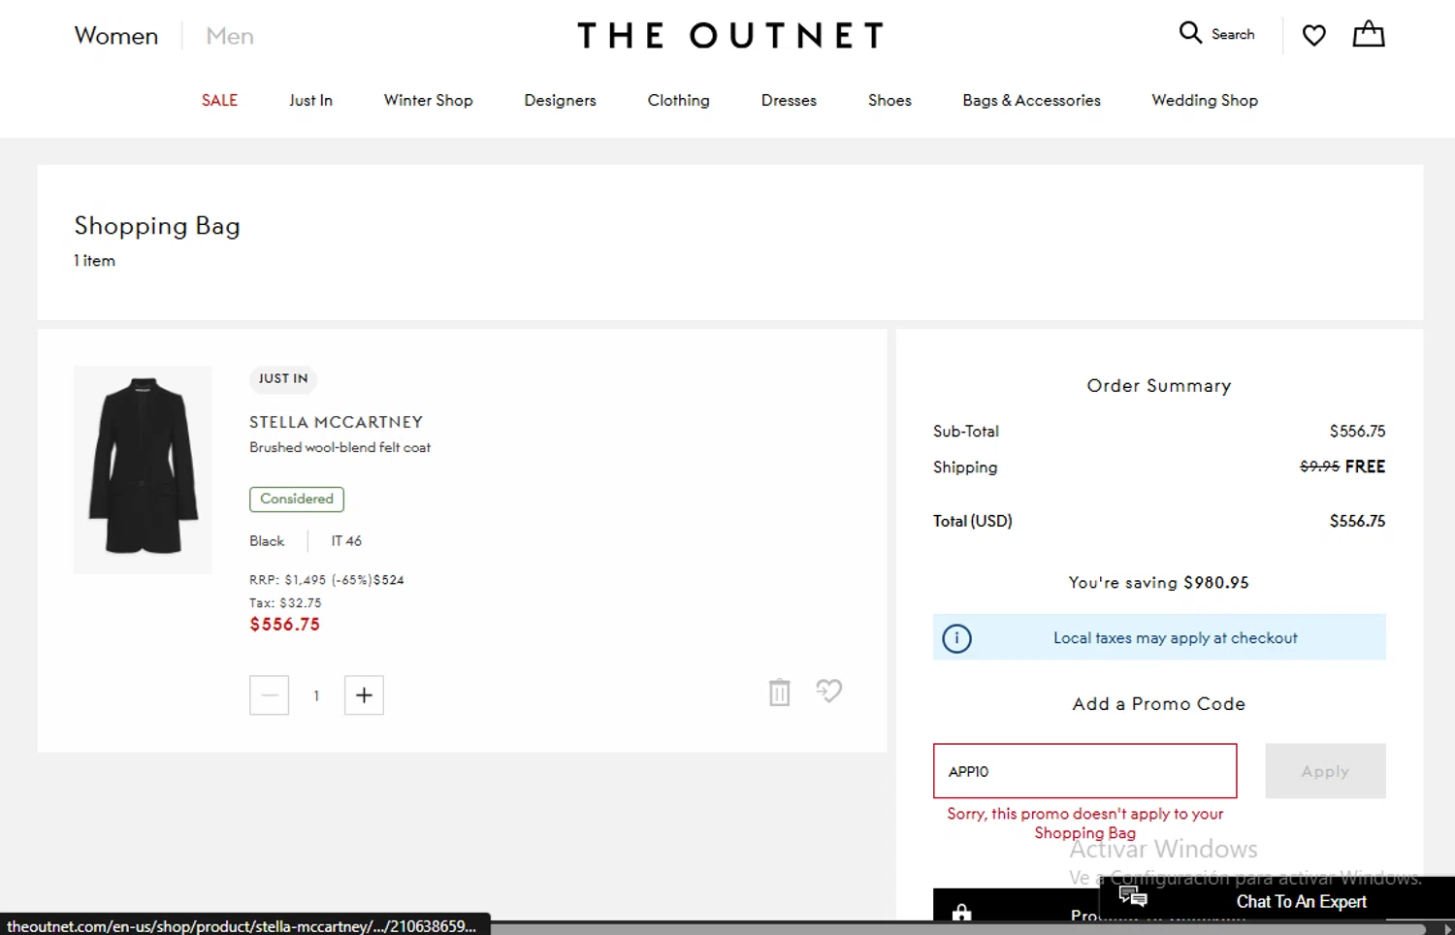Screen dimensions: 1455x935
Task: Switch to the Men section
Action: (x=230, y=36)
